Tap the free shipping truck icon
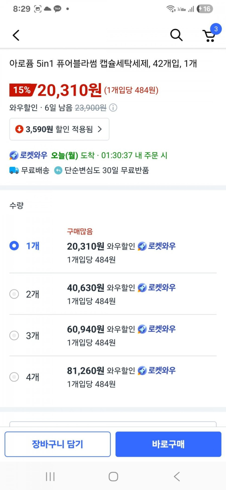 [x=14, y=170]
